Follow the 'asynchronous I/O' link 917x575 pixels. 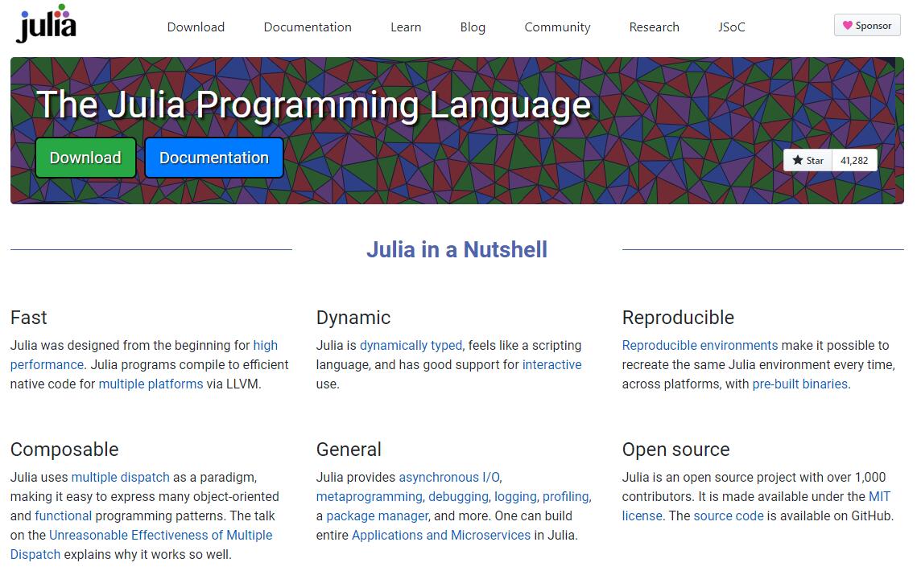point(449,478)
